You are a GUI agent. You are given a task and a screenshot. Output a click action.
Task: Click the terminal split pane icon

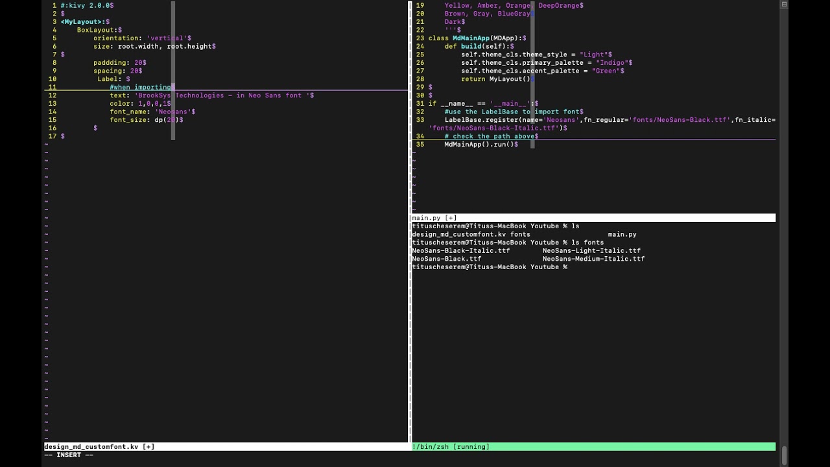coord(784,5)
